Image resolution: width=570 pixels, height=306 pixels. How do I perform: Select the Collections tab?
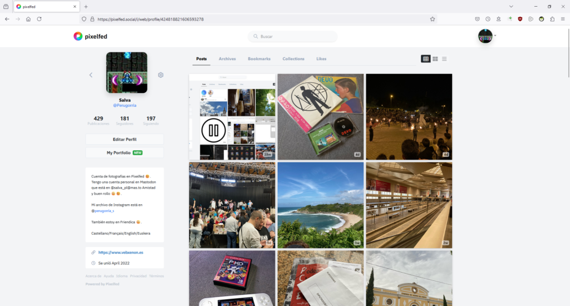[x=293, y=58]
